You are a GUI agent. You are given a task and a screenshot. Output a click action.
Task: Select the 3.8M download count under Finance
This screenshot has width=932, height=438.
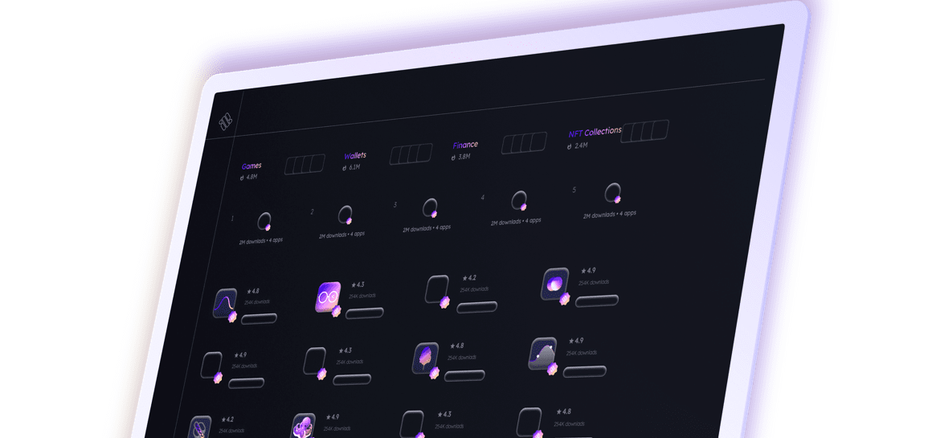tap(460, 157)
